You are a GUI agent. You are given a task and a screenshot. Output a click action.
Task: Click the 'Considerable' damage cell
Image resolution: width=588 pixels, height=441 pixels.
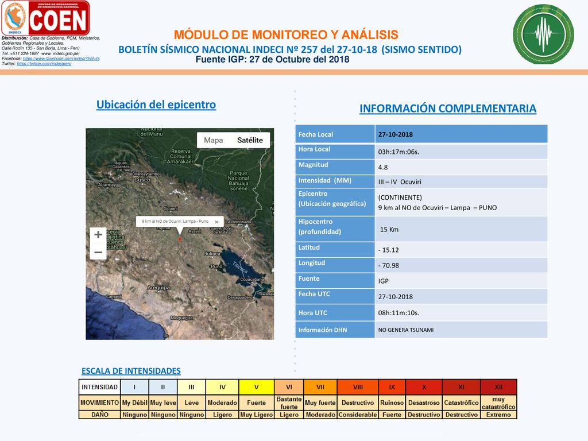pyautogui.click(x=358, y=415)
